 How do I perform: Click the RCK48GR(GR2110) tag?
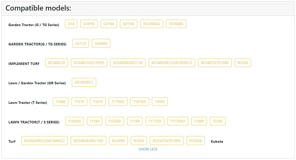(x=128, y=63)
